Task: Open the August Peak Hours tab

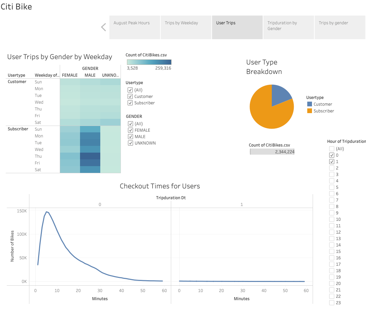Action: click(x=135, y=27)
